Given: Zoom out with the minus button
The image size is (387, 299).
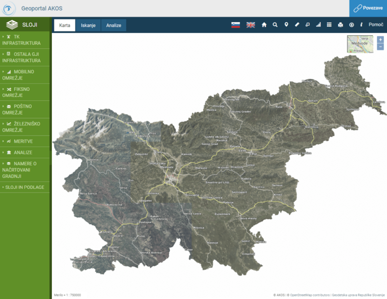Looking at the screenshot, I should point(380,47).
